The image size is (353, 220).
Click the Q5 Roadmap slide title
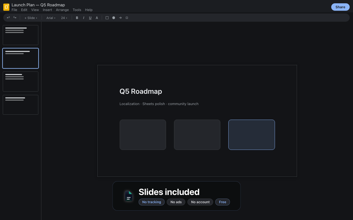pos(141,91)
